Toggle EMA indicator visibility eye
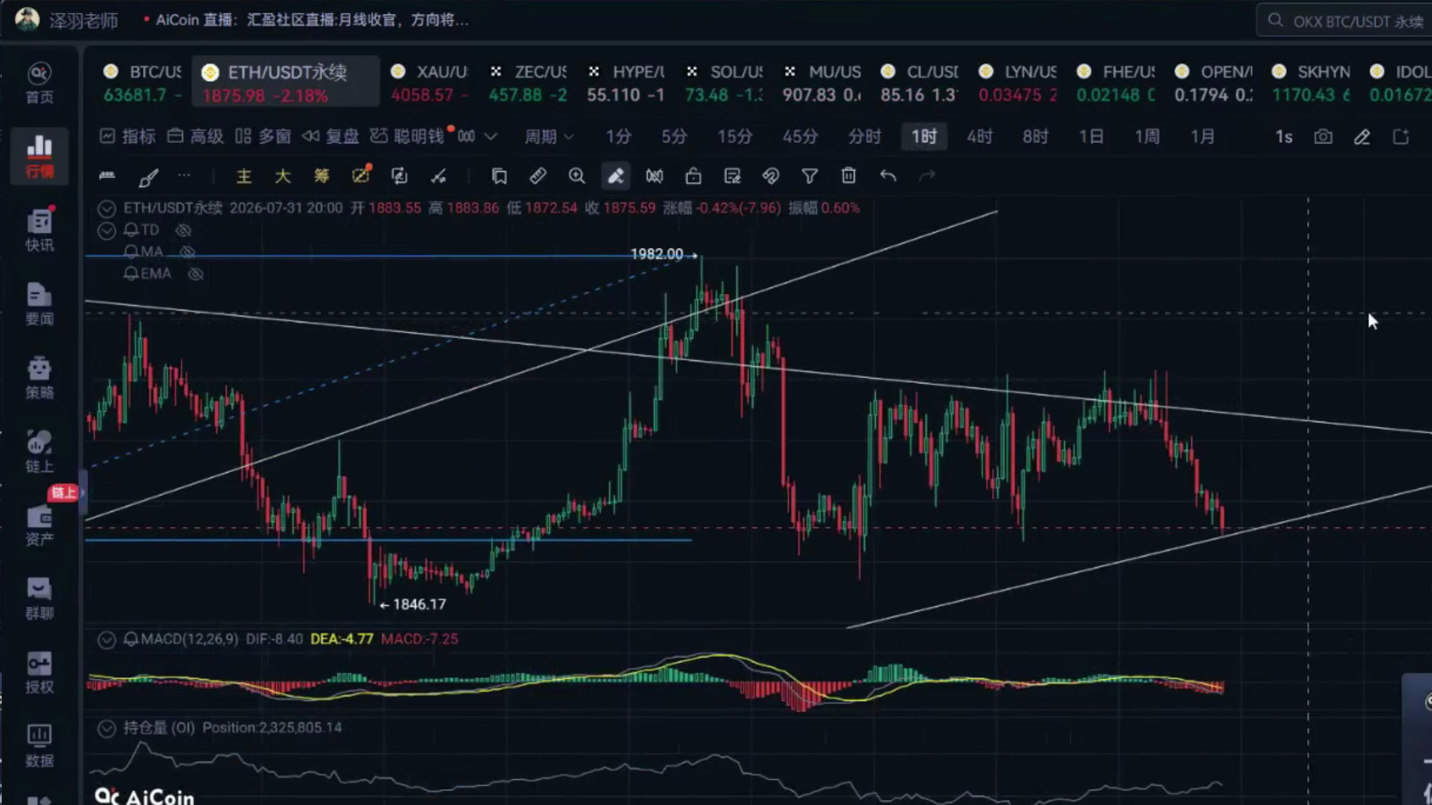Viewport: 1432px width, 805px height. [196, 274]
